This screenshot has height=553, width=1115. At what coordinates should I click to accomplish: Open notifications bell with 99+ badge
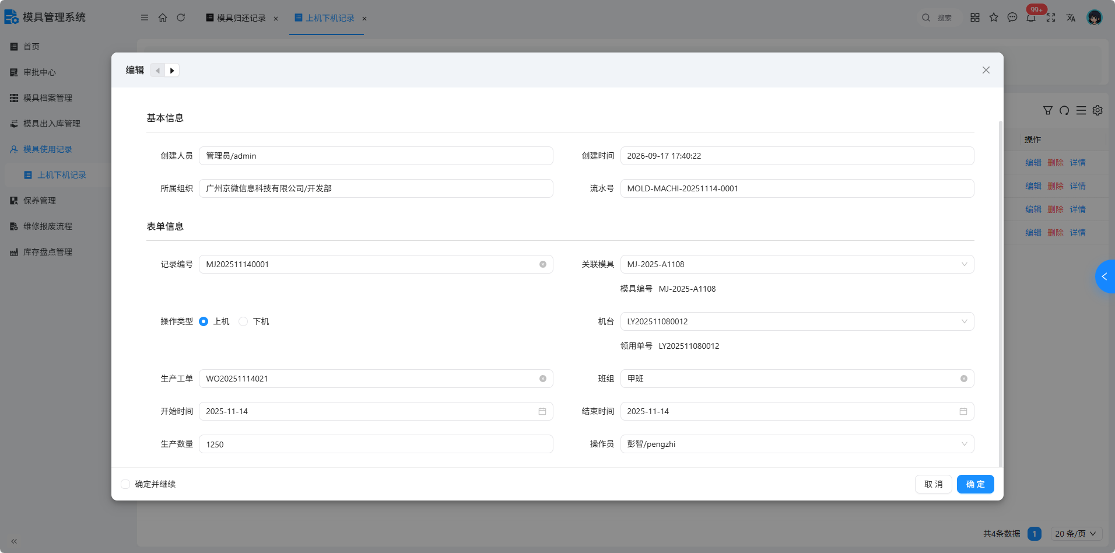click(x=1032, y=17)
